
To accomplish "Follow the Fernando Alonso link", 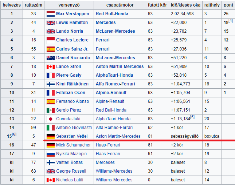I will tap(72, 101).
